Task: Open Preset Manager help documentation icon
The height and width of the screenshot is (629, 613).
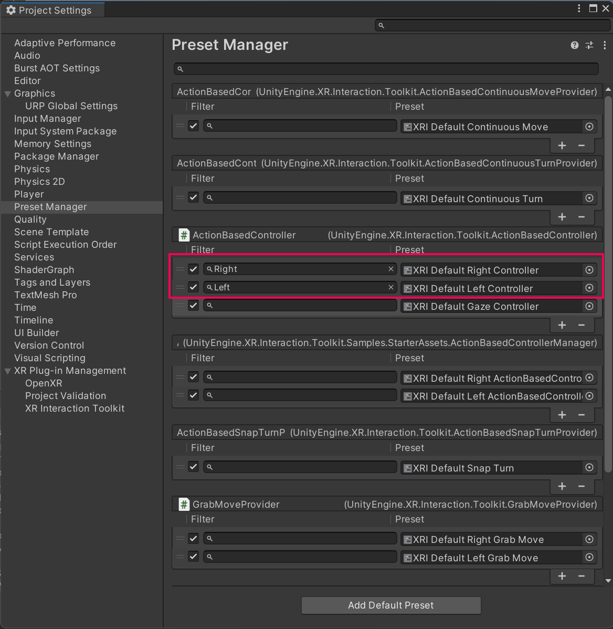Action: pos(575,46)
